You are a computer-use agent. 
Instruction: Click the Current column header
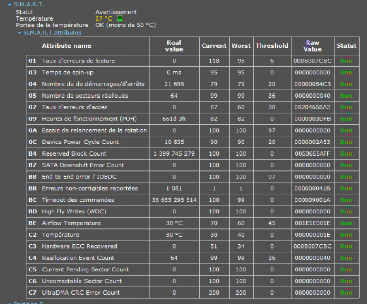pos(214,46)
